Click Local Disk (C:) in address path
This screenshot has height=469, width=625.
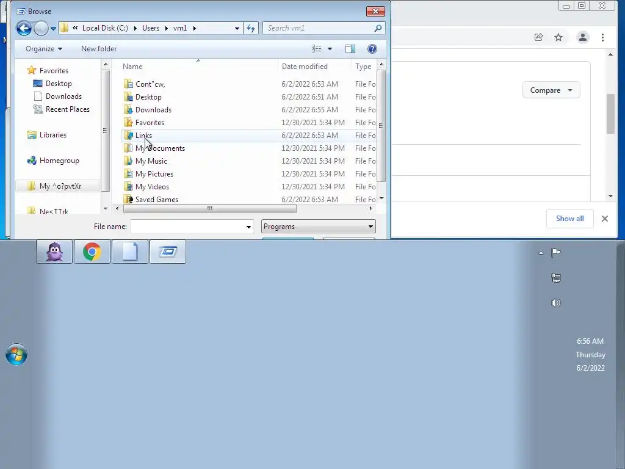(x=105, y=28)
